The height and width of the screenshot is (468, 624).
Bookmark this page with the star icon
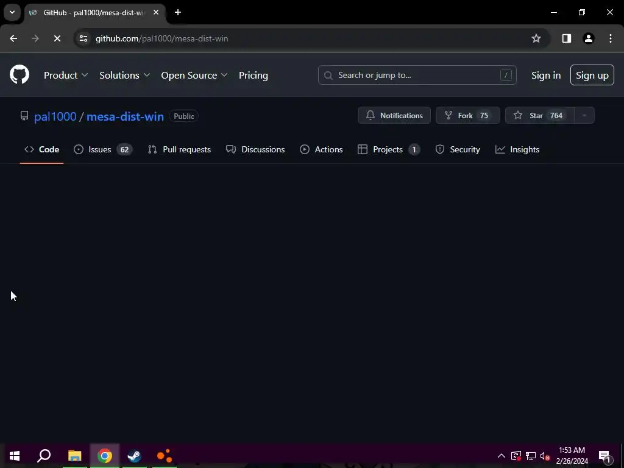(536, 38)
